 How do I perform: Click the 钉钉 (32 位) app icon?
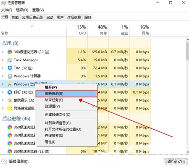pos(10,92)
